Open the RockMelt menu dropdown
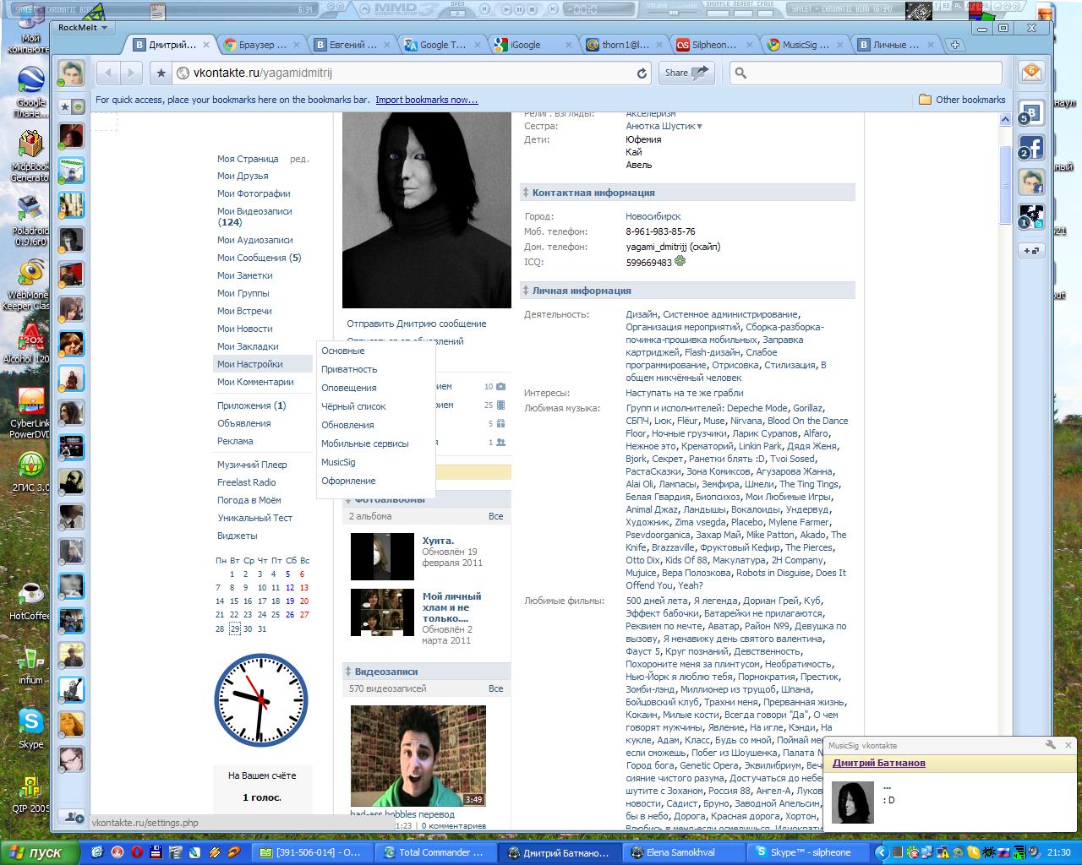Image resolution: width=1082 pixels, height=865 pixels. point(82,27)
